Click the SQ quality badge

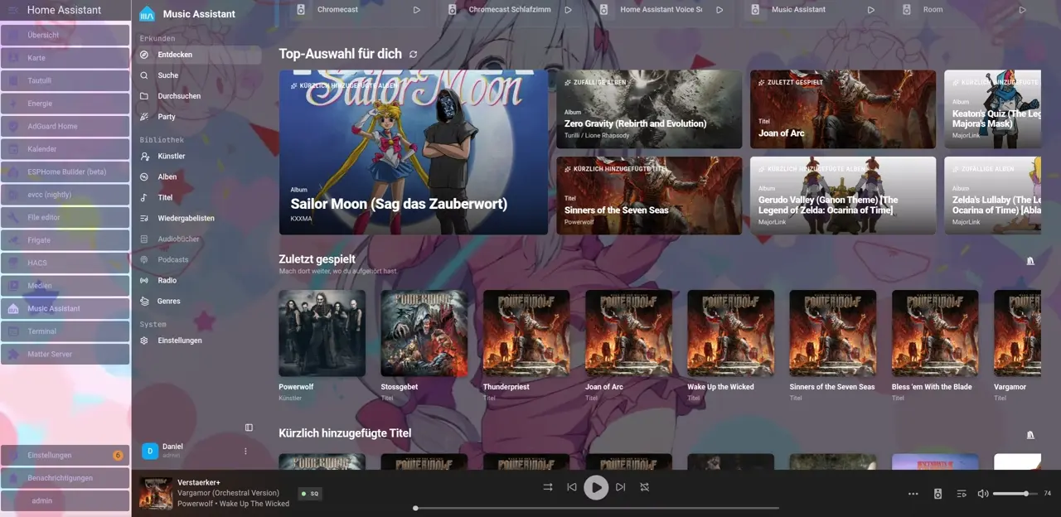click(309, 493)
